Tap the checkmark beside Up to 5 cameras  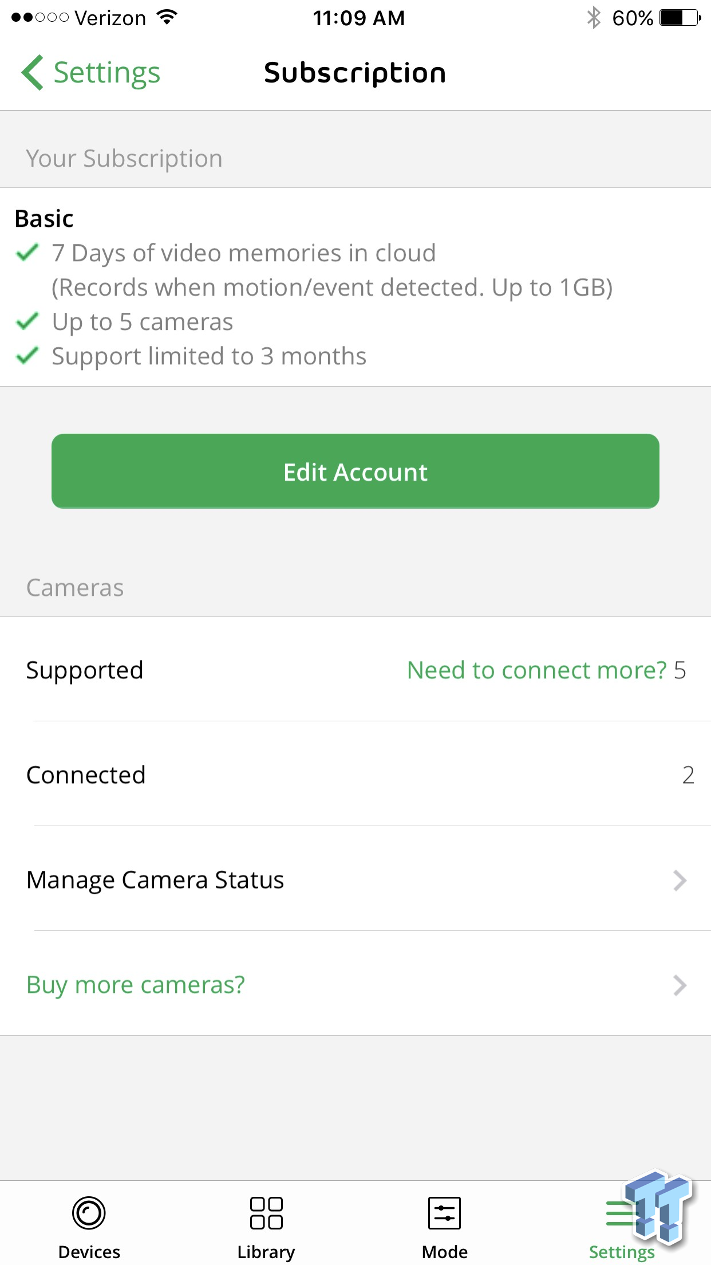click(27, 321)
